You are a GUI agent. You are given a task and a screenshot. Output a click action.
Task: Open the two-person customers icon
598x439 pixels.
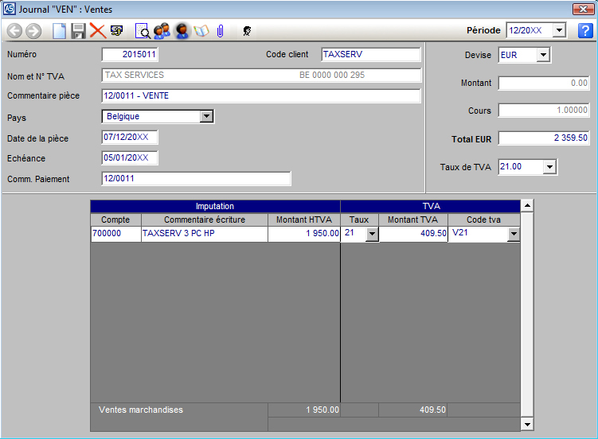(162, 31)
